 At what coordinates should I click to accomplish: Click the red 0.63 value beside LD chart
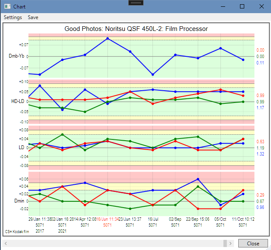(260, 142)
